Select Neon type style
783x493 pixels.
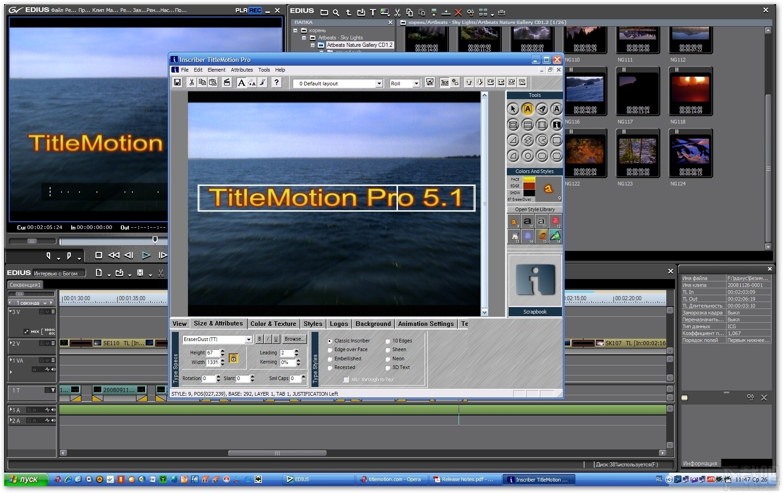click(x=395, y=359)
